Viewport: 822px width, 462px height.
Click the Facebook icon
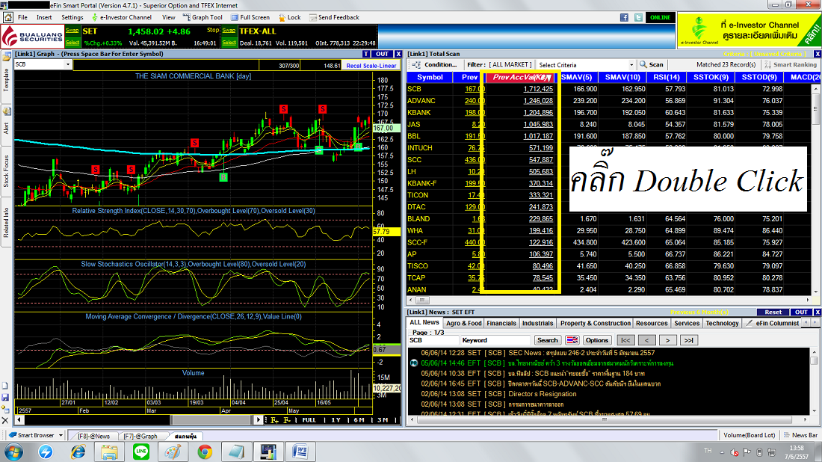click(x=624, y=17)
